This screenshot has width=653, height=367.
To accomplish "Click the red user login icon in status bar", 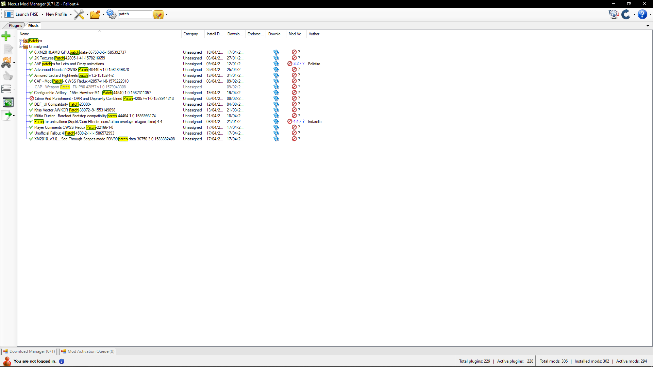I will 7,361.
